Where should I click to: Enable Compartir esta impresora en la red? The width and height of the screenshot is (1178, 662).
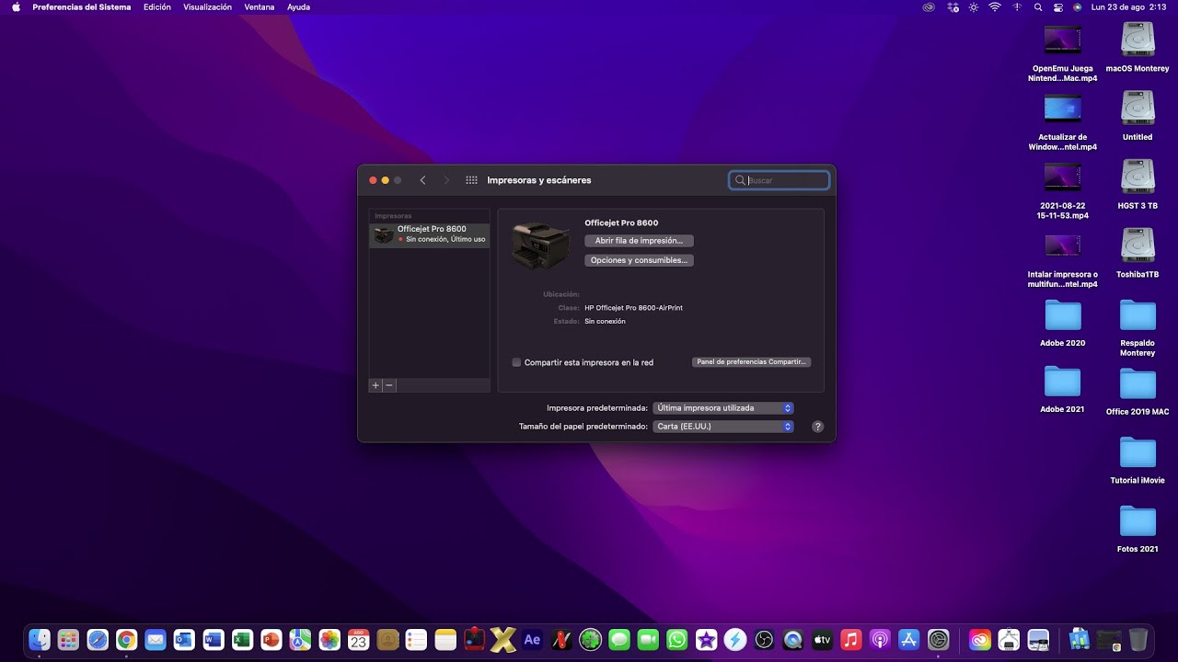coord(516,362)
